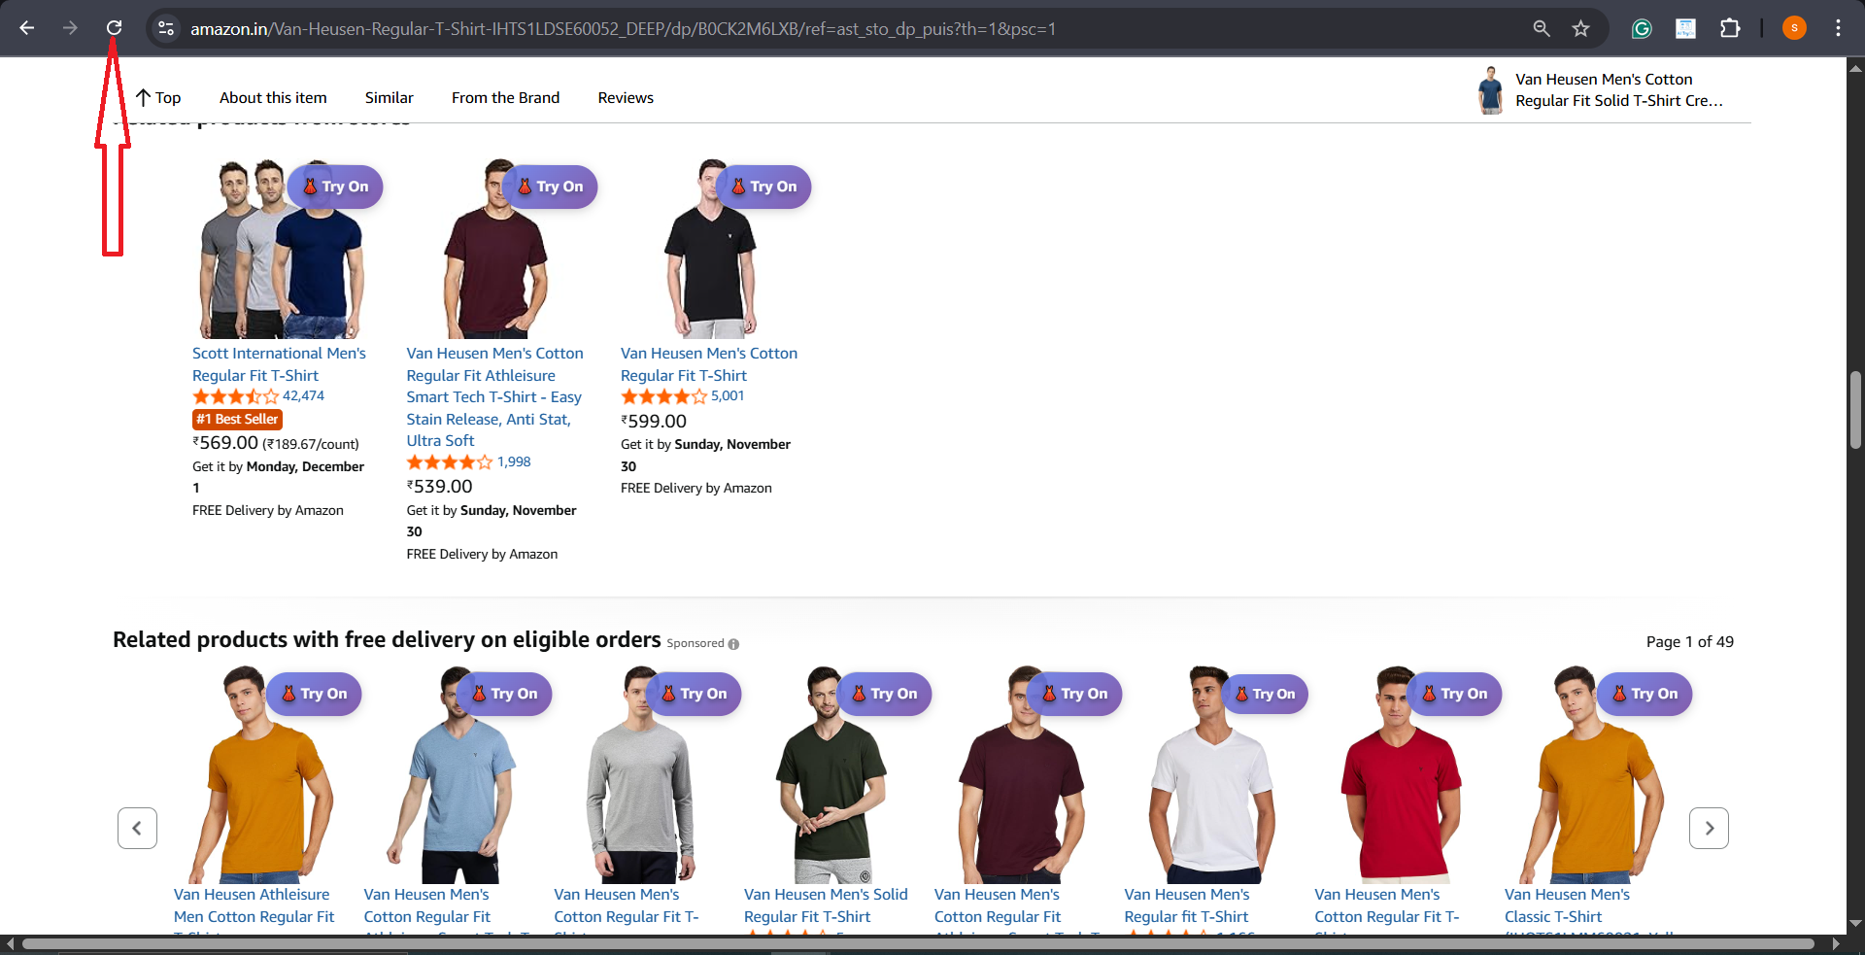Jump to the Reviews section tab
This screenshot has height=955, width=1865.
pyautogui.click(x=626, y=98)
